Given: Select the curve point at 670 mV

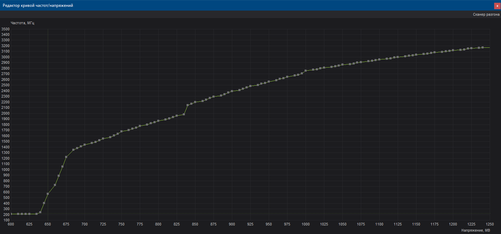Looking at the screenshot, I should click(62, 166).
